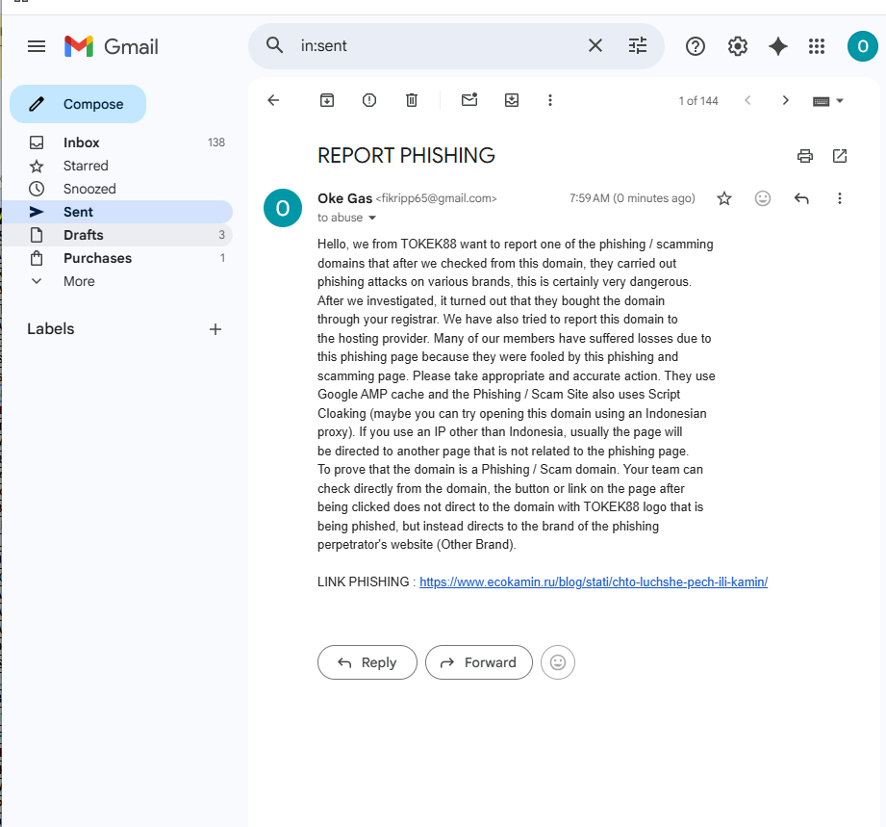
Task: Delete this email with trash icon
Action: [412, 101]
